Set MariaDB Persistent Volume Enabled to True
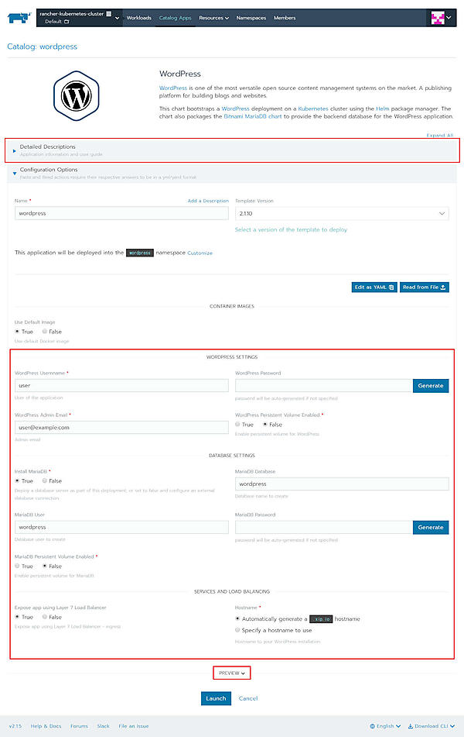 (17, 566)
